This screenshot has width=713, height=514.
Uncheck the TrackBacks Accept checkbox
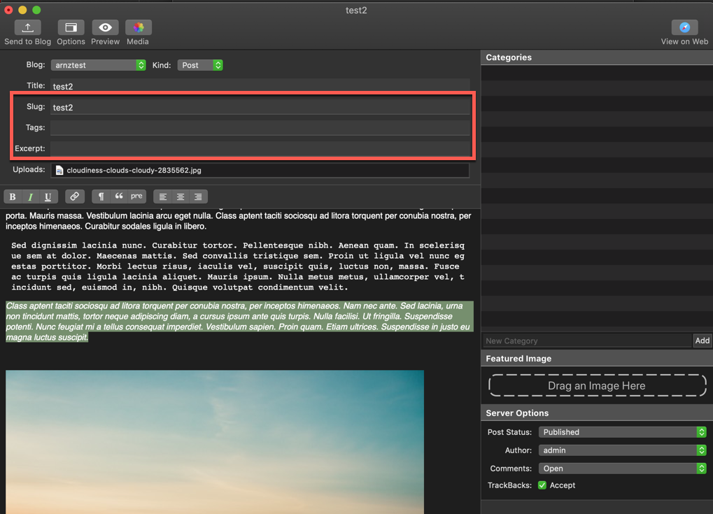click(x=542, y=485)
